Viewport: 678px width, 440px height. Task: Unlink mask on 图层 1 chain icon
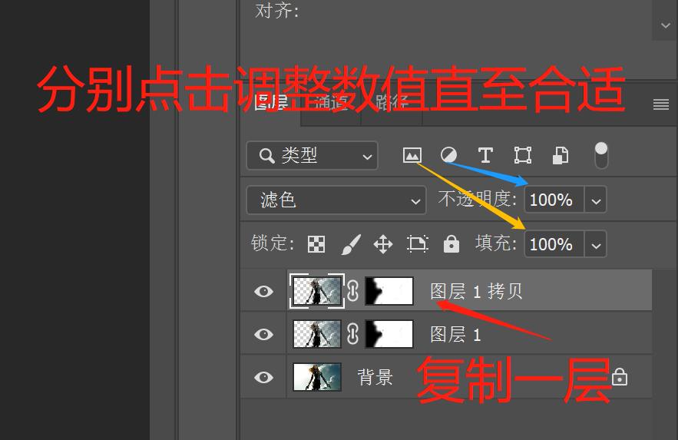coord(353,334)
